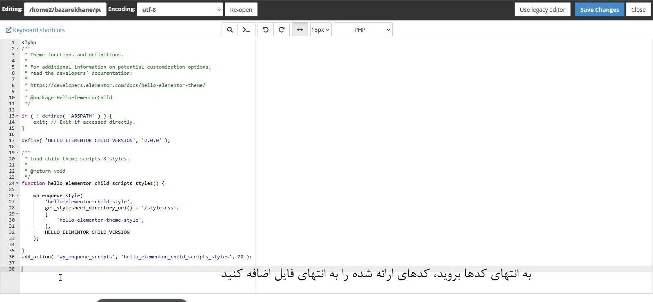Image resolution: width=653 pixels, height=302 pixels.
Task: Click the file path input field
Action: (x=65, y=9)
